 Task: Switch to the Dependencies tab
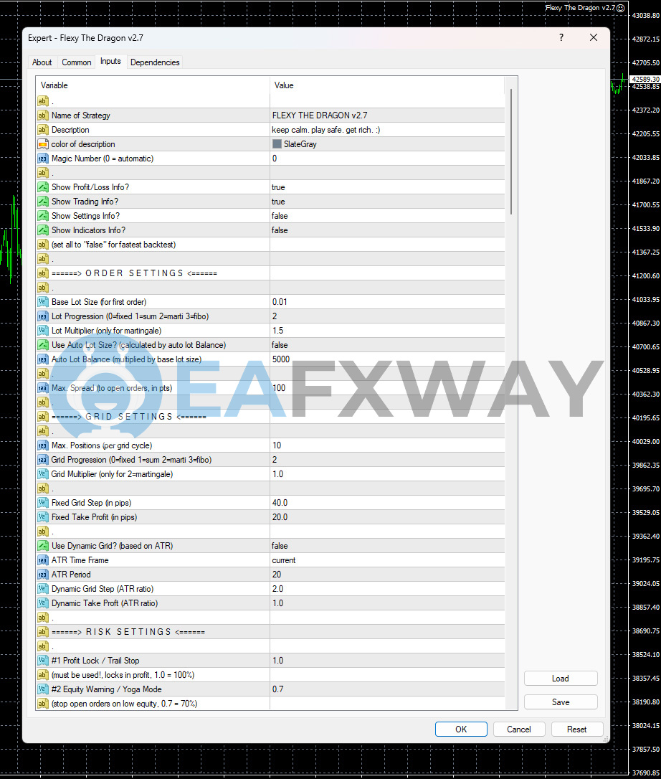point(155,62)
